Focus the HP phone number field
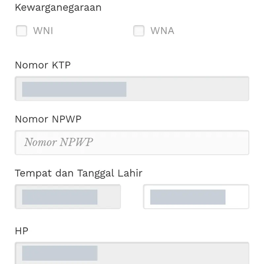264x264 pixels. click(132, 253)
